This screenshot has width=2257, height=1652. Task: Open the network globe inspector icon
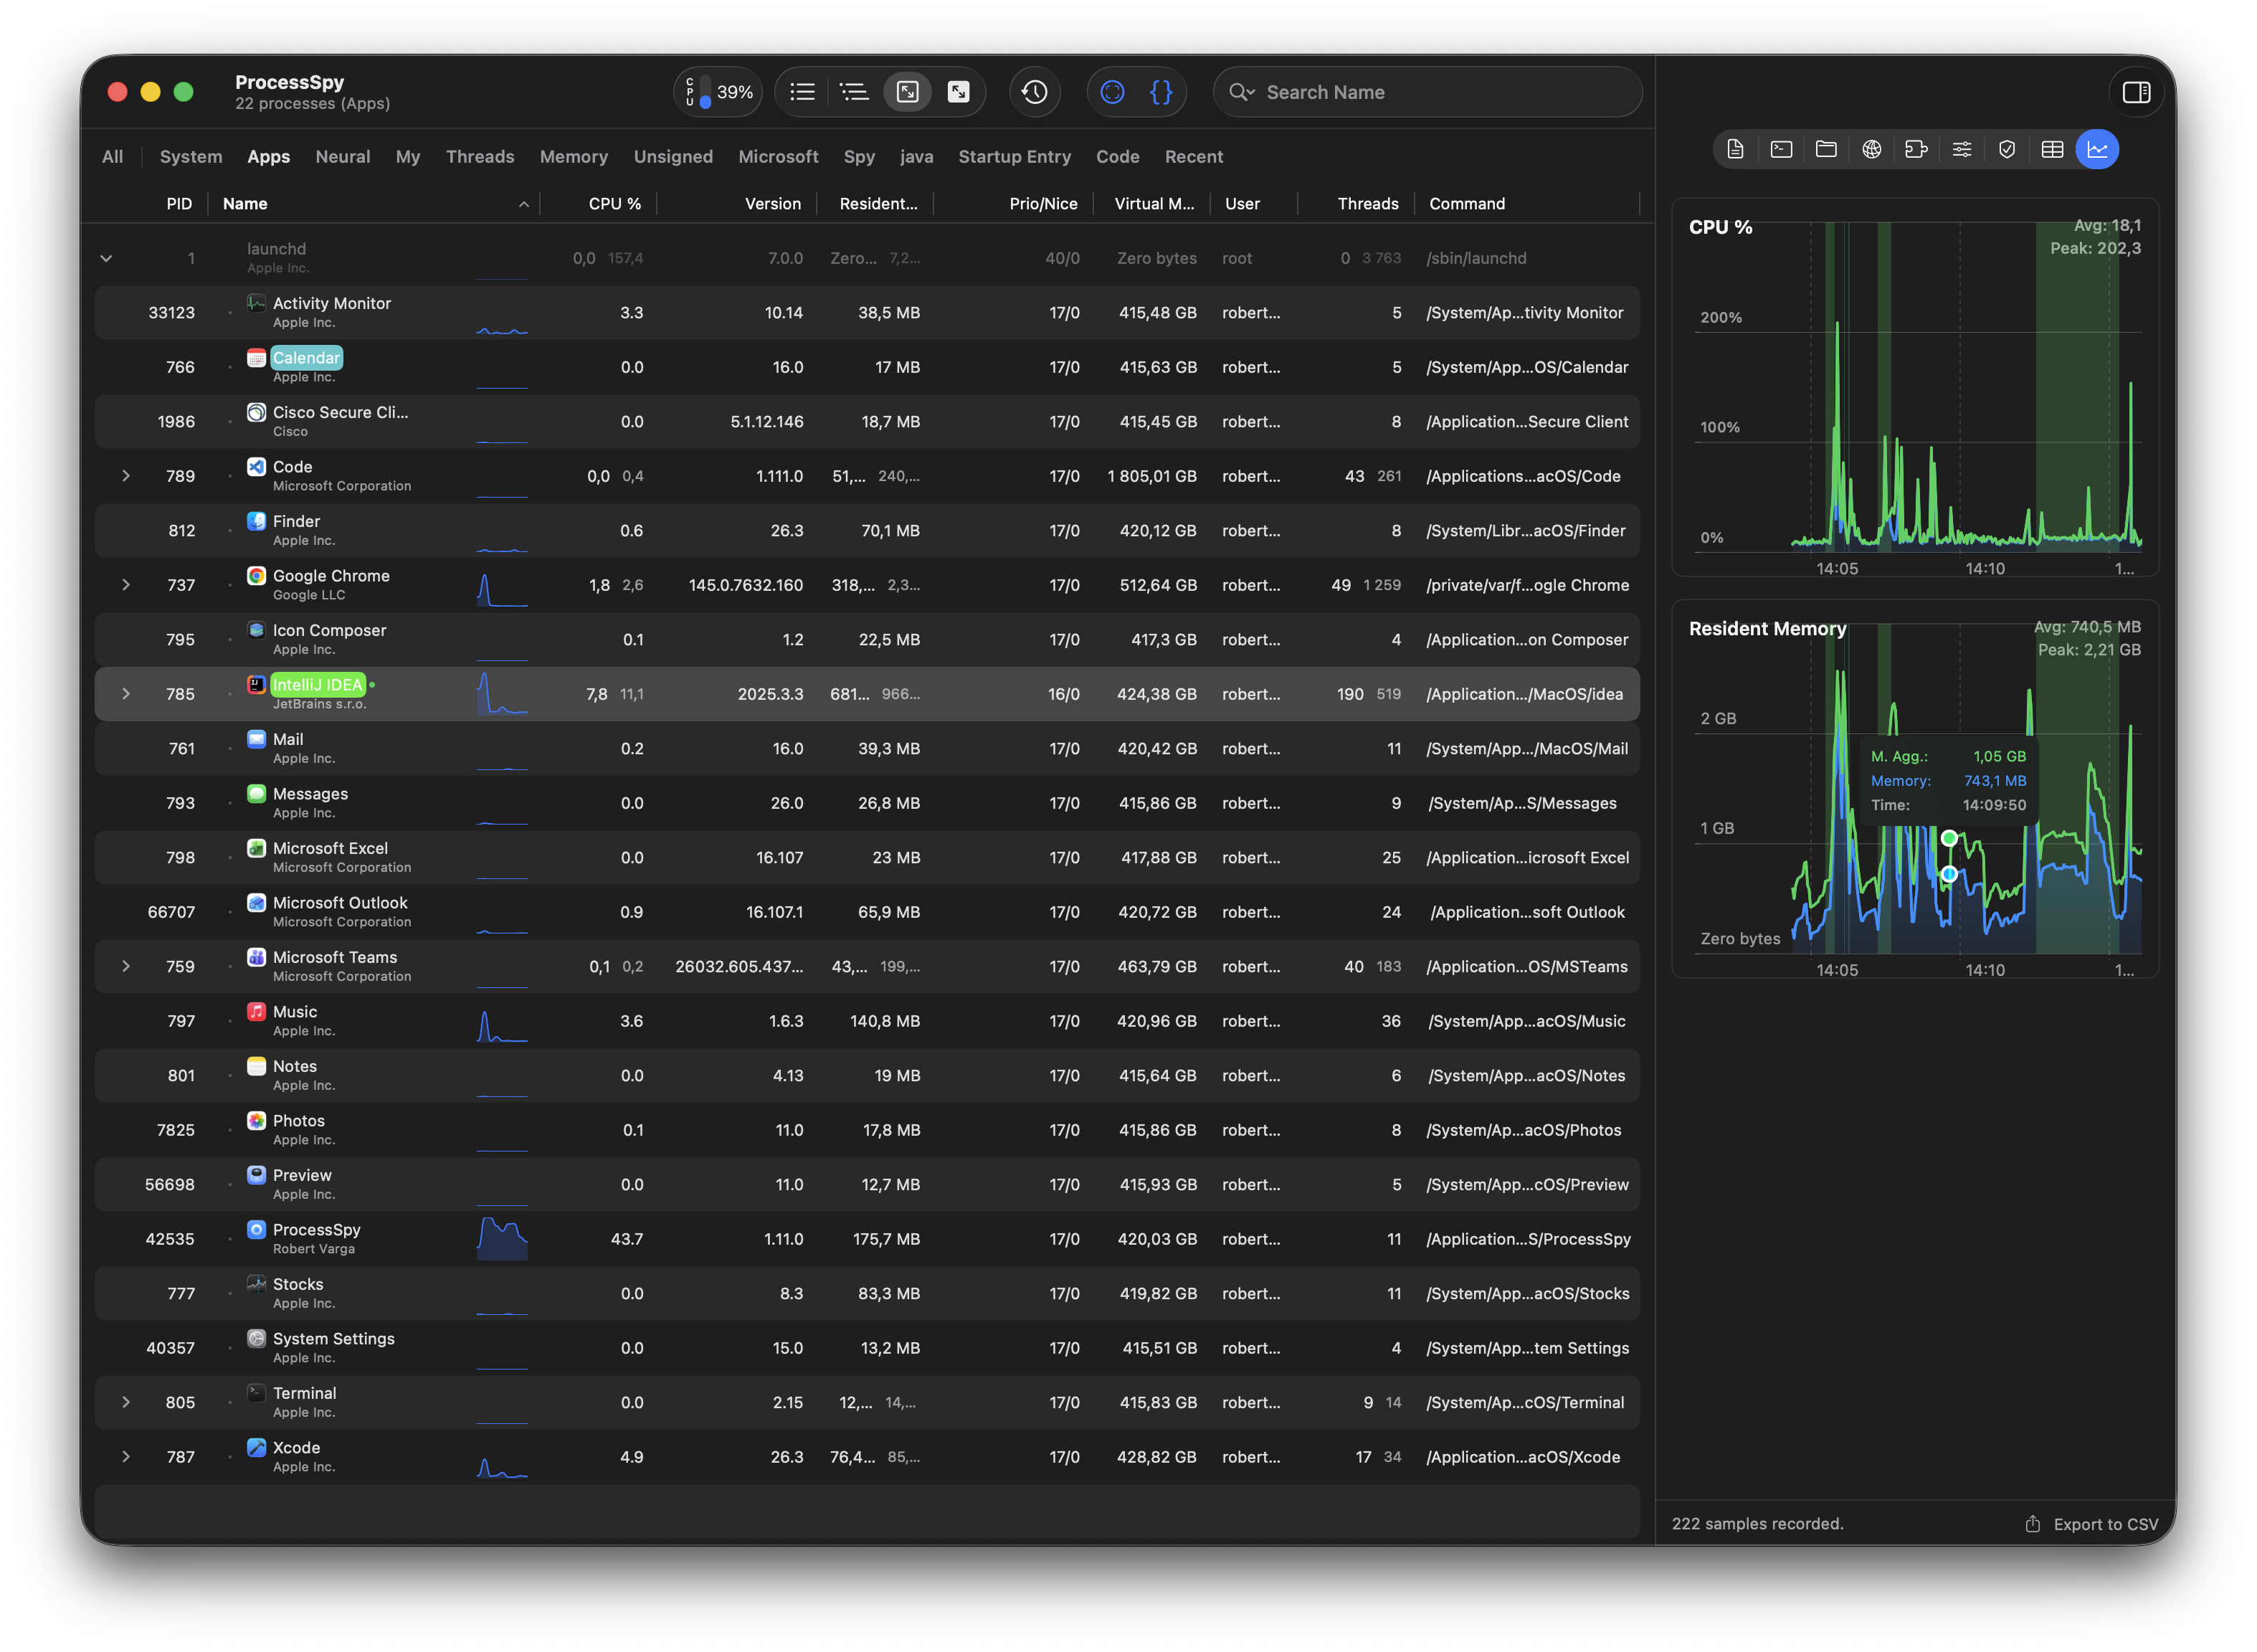click(x=1871, y=149)
